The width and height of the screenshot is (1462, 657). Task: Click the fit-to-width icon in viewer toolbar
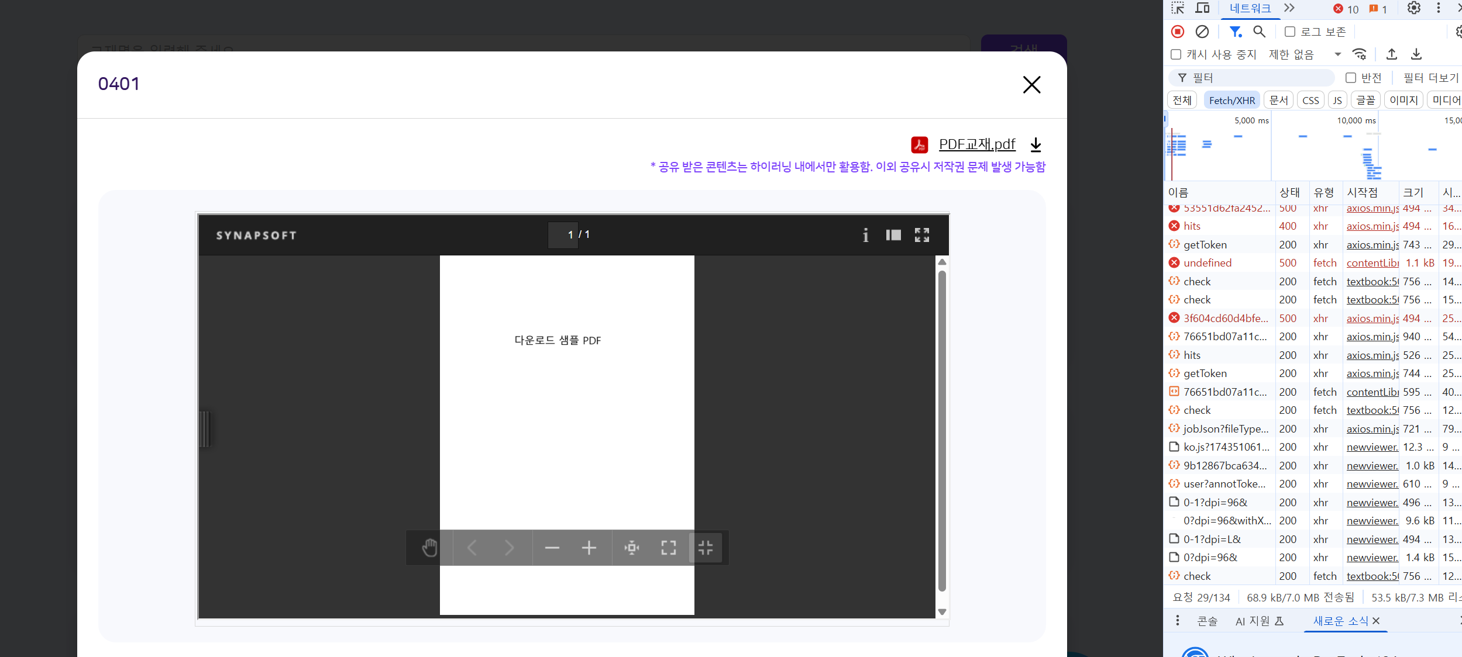[632, 548]
